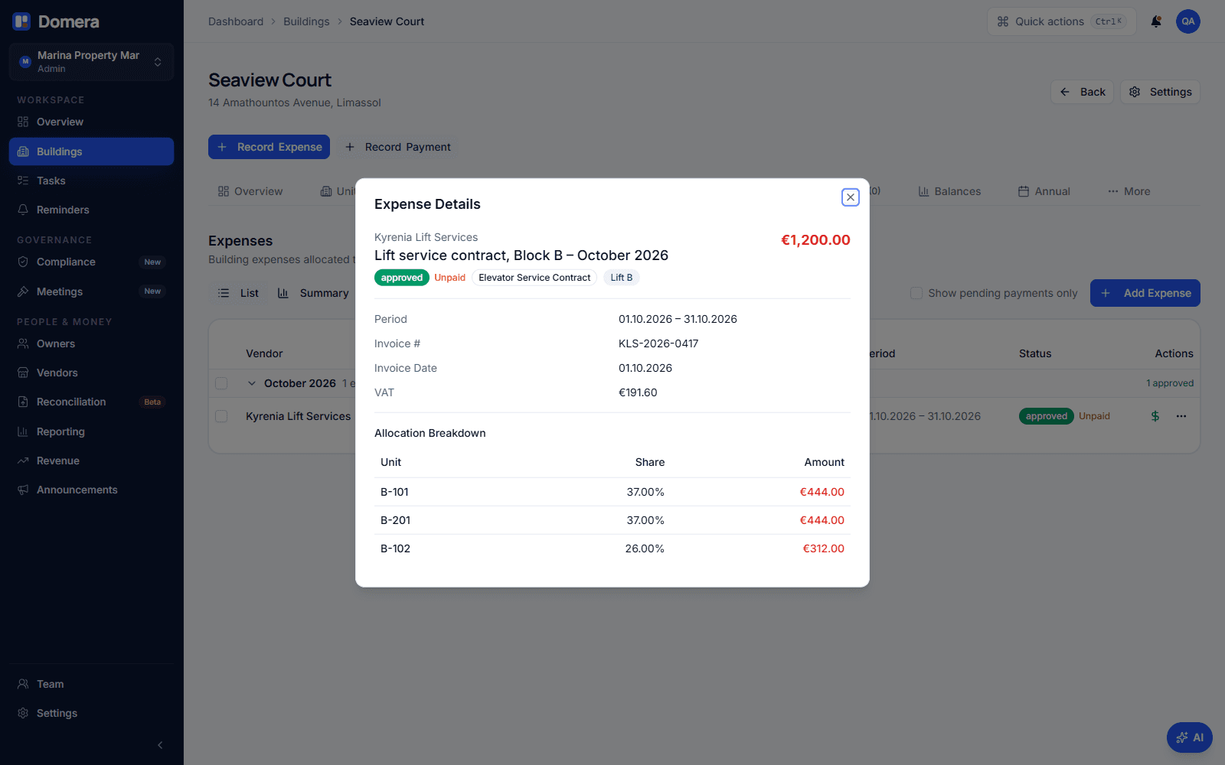Click the Record Expense button
This screenshot has height=765, width=1225.
point(269,147)
